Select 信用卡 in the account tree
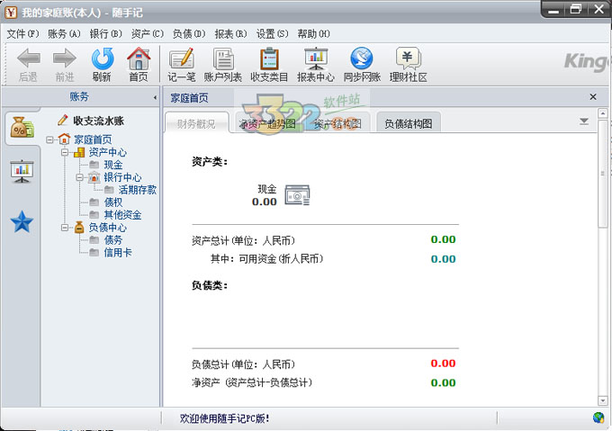612x431 pixels. tap(118, 253)
